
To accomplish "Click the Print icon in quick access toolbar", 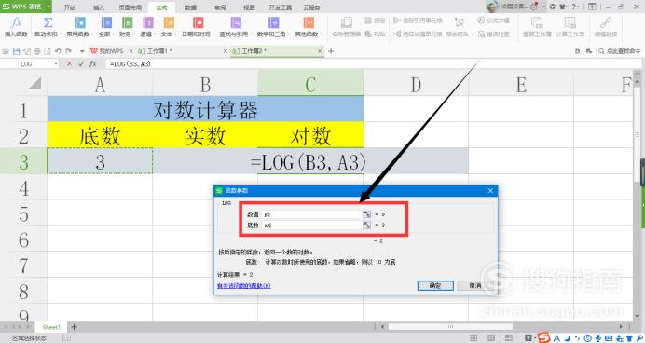I will point(37,51).
